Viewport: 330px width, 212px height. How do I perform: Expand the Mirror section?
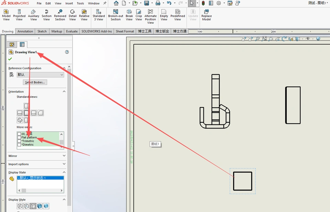click(64, 156)
